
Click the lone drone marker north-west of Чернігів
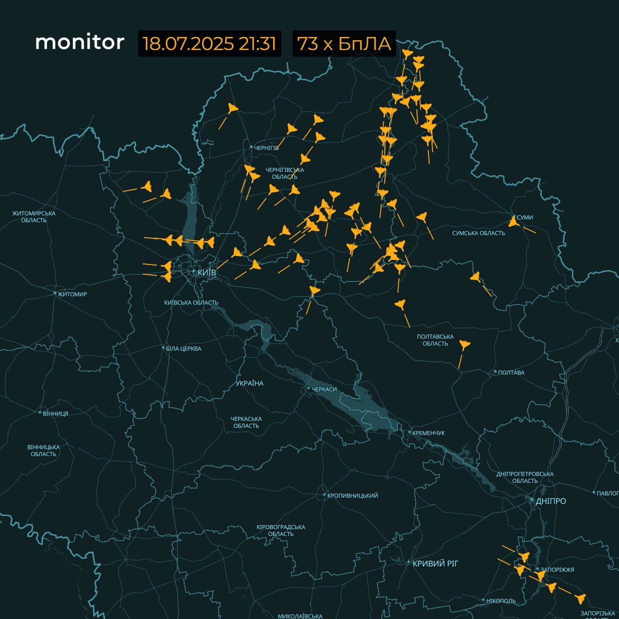(x=232, y=108)
